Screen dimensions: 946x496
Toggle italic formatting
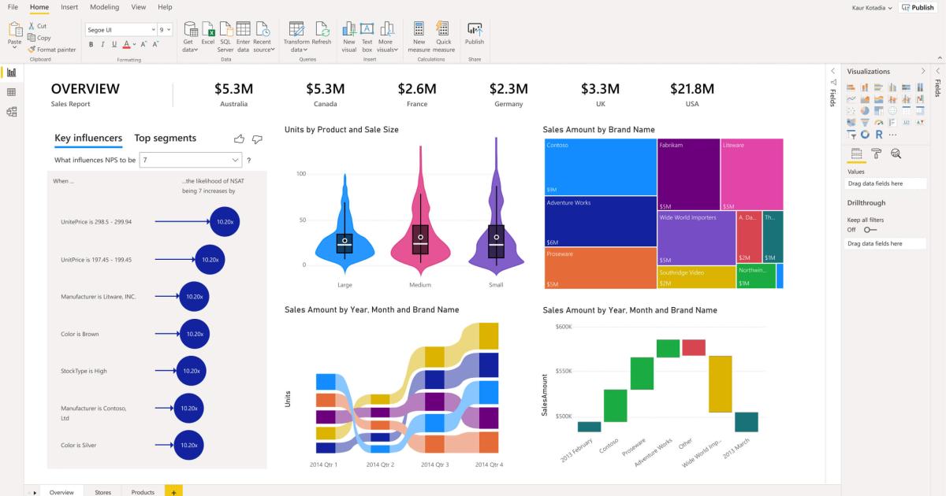[x=102, y=45]
